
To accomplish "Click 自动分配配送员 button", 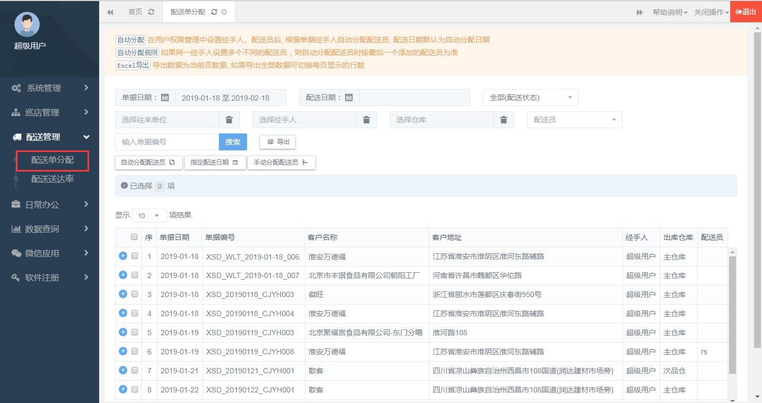I will pos(148,163).
